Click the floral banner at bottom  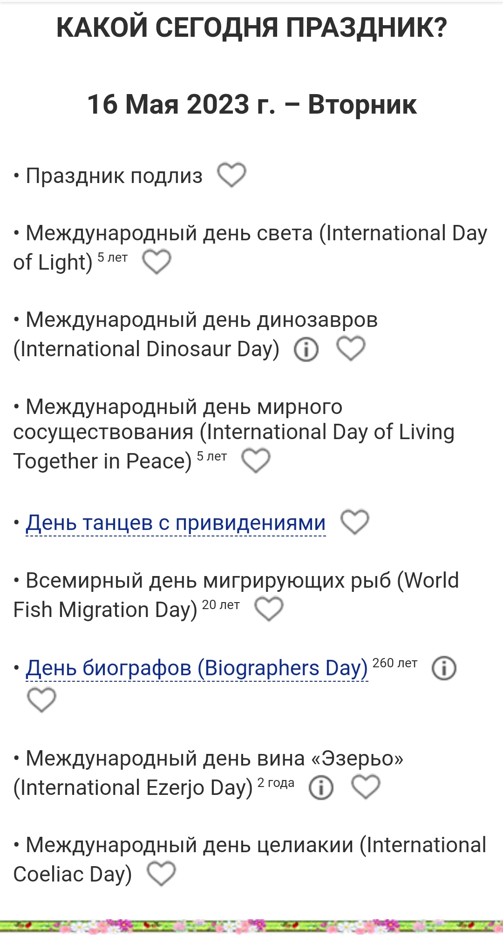tap(251, 926)
